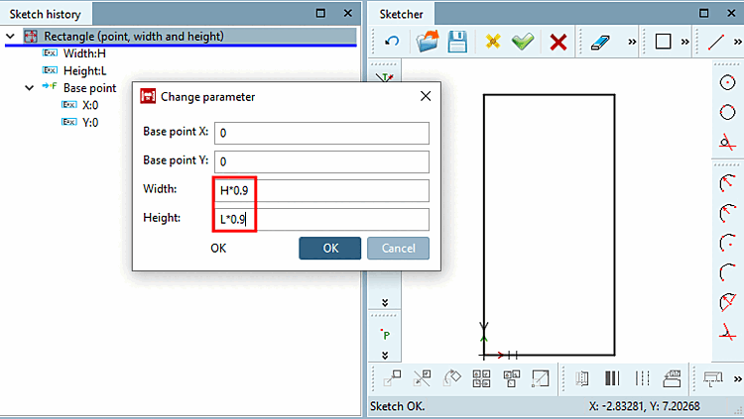The height and width of the screenshot is (419, 744).
Task: Select the line drawing tool
Action: (716, 42)
